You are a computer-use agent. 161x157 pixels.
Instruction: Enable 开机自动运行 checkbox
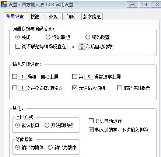(91, 121)
